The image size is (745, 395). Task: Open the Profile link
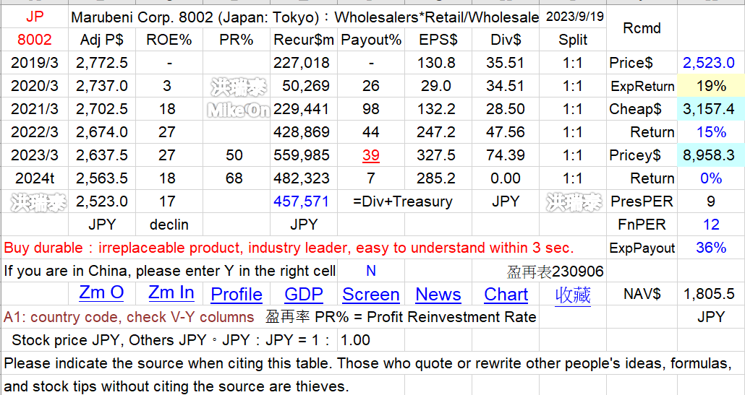[x=237, y=295]
